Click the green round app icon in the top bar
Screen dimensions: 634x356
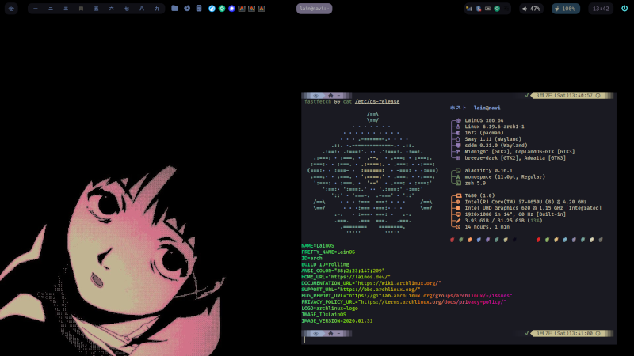(221, 9)
